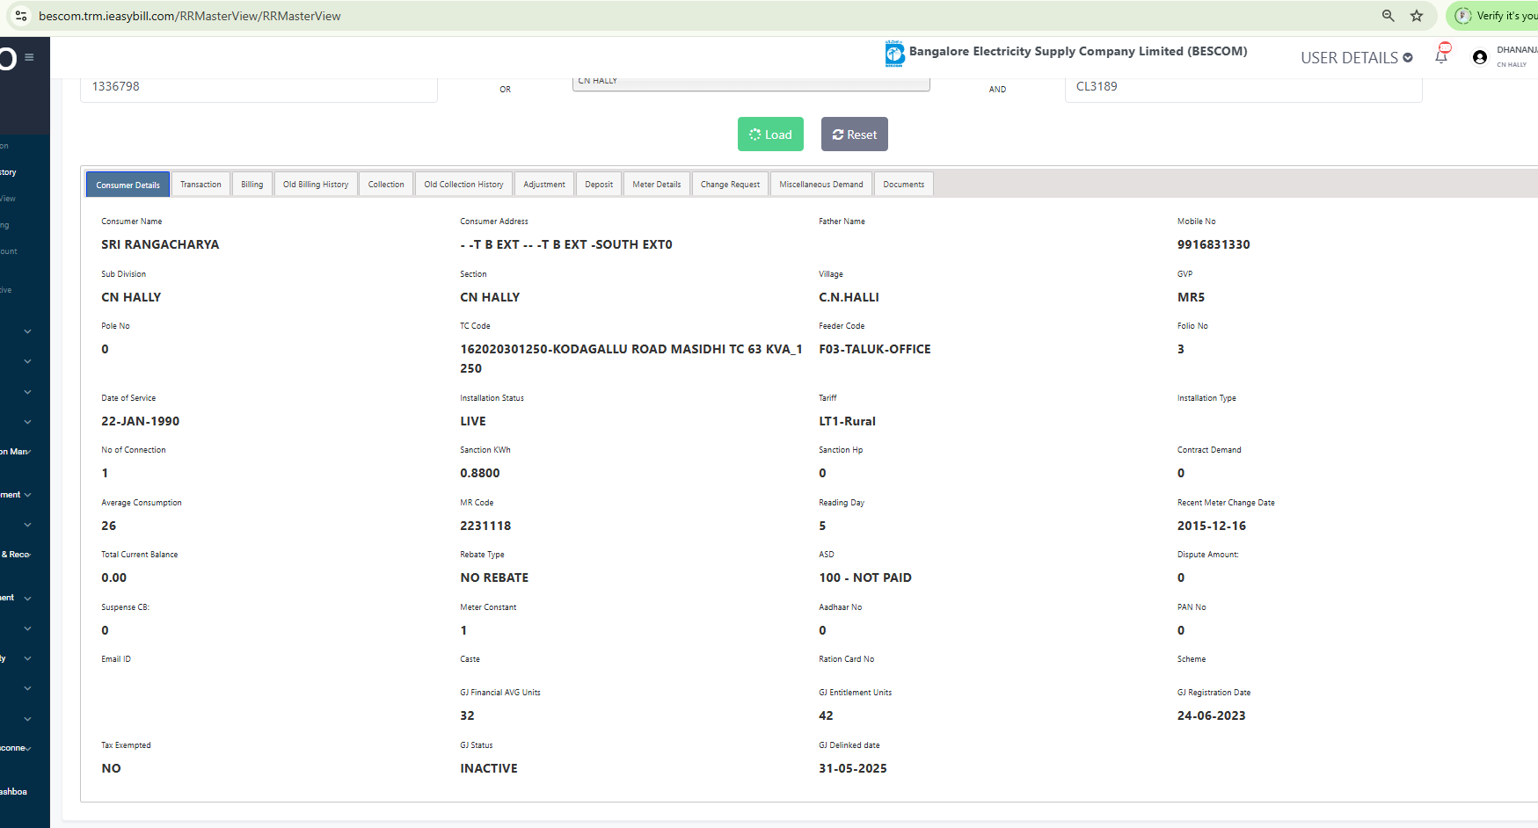Image resolution: width=1538 pixels, height=828 pixels.
Task: Open the notifications bell
Action: 1441,56
